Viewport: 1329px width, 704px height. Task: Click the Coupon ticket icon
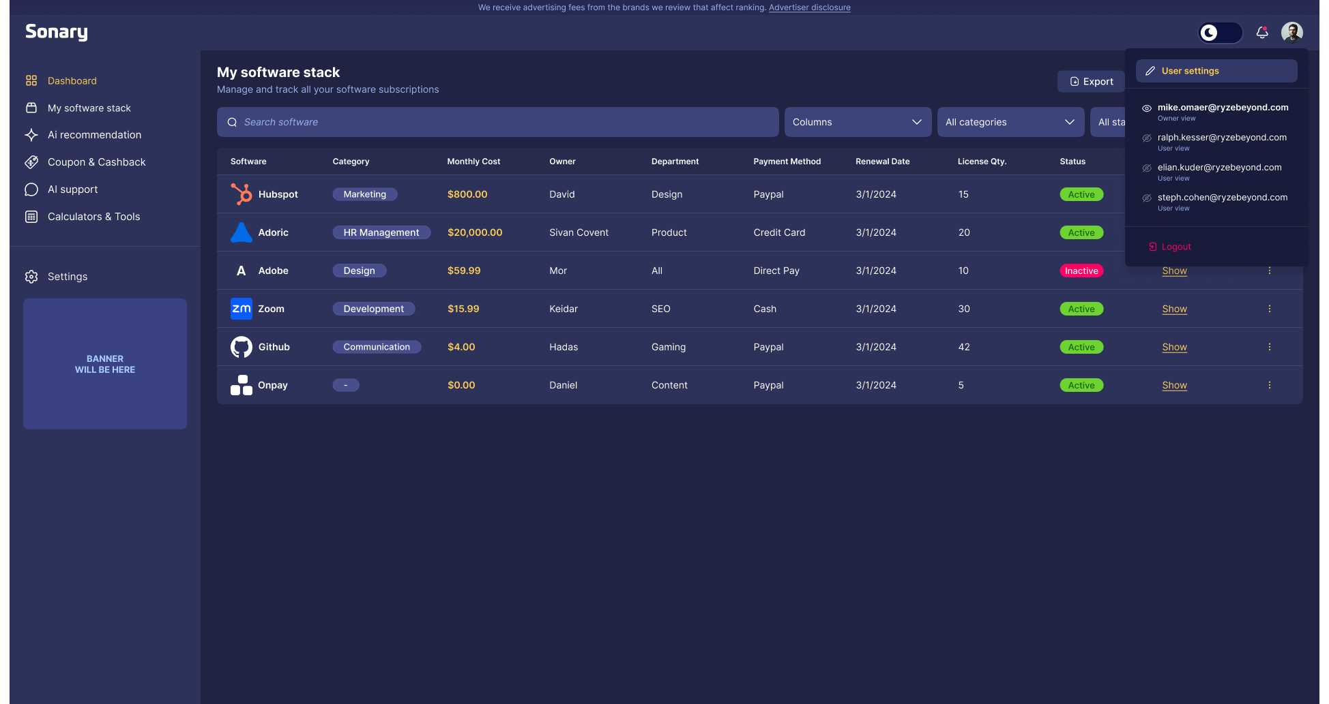[x=31, y=162]
